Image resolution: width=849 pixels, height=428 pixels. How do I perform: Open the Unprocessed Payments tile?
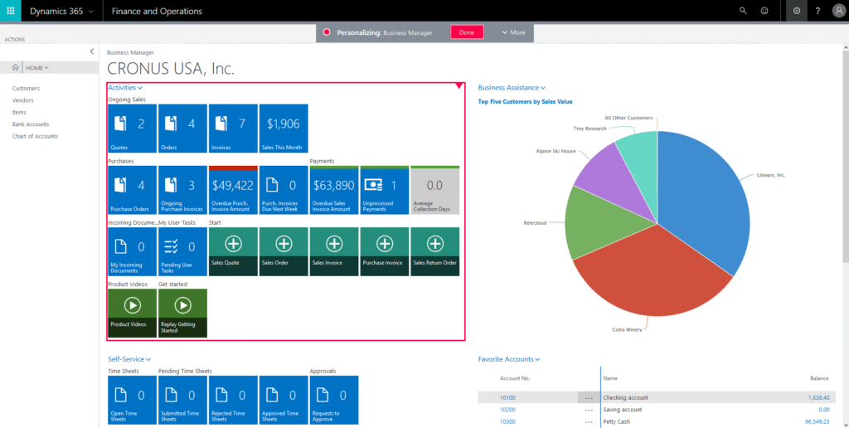coord(385,190)
